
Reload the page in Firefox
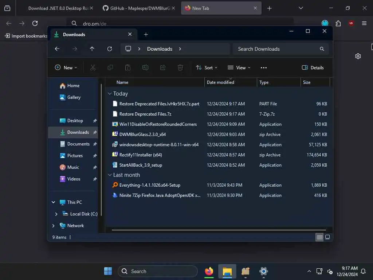[x=35, y=23]
